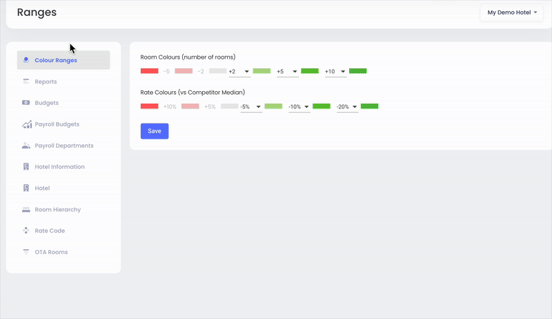Click the grey rate colour swatch
552x319 pixels.
(230, 106)
